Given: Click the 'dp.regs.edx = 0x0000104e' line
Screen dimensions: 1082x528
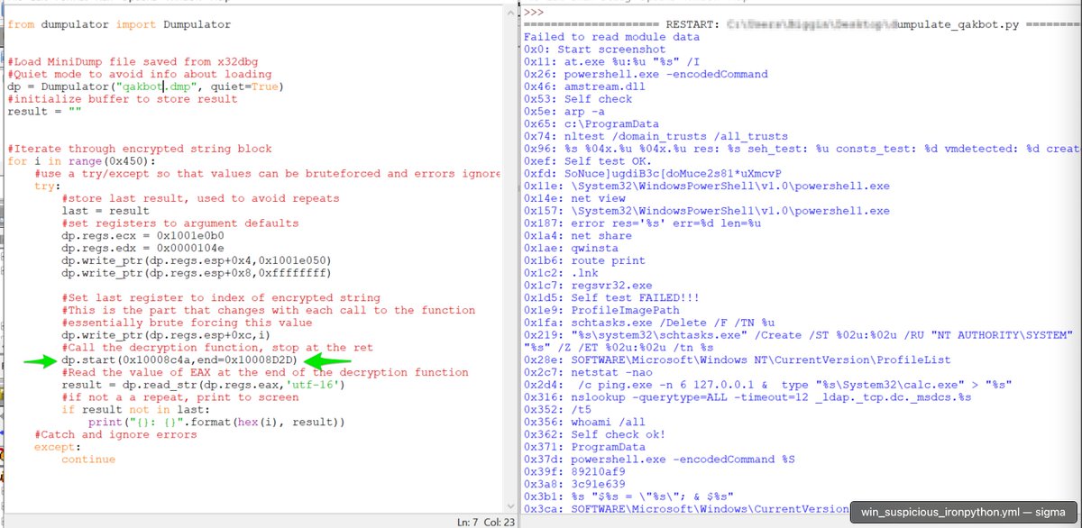Looking at the screenshot, I should click(x=144, y=248).
